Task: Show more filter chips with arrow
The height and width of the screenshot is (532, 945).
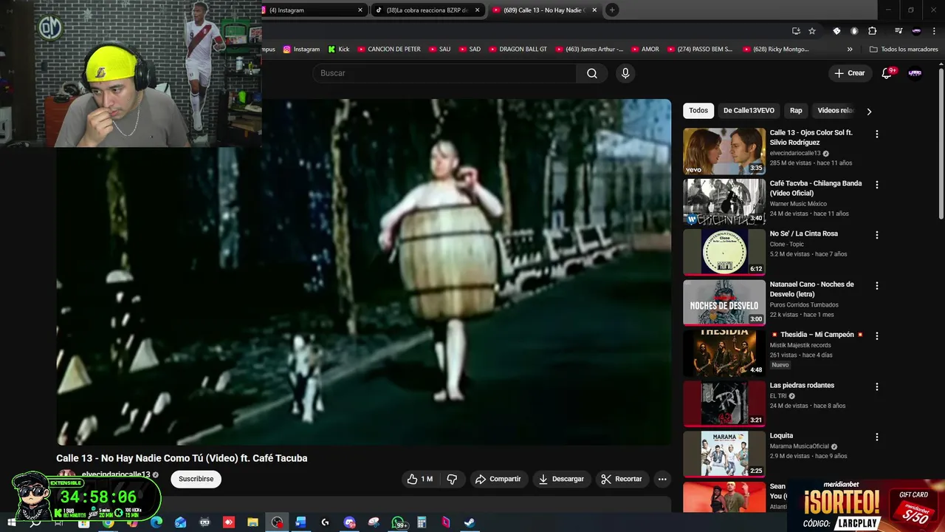Action: click(x=869, y=111)
